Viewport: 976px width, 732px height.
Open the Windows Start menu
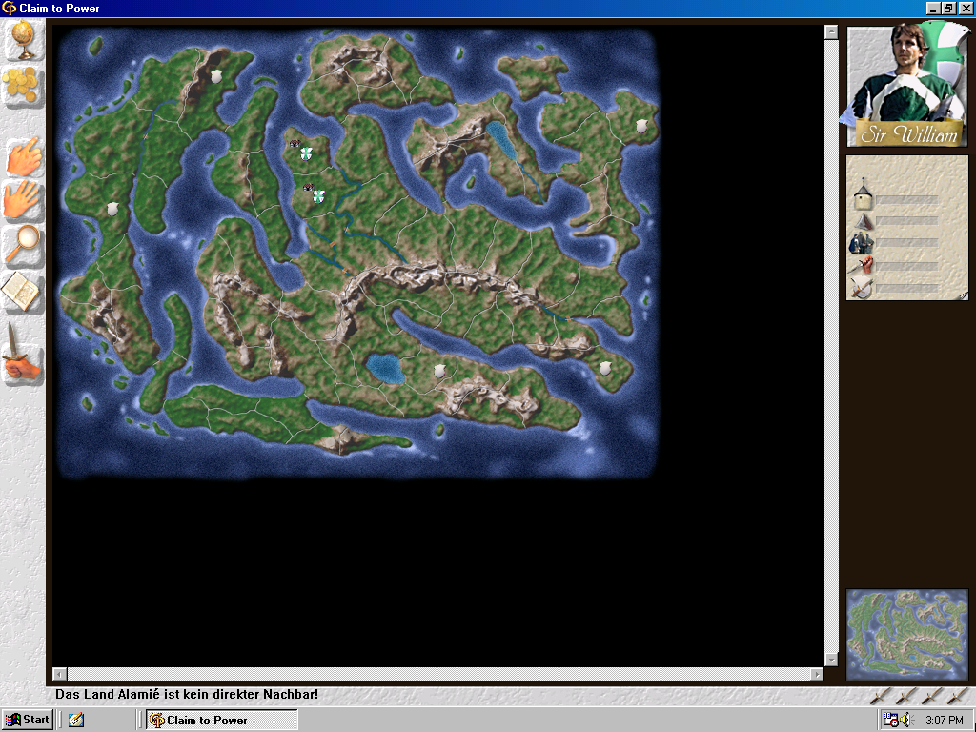[x=28, y=720]
